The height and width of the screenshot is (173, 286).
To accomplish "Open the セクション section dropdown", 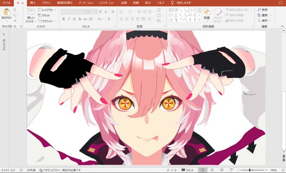I will 47,21.
